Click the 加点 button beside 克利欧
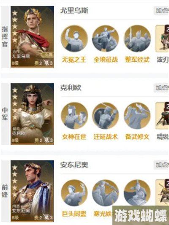The image size is (169, 225). coord(161,87)
